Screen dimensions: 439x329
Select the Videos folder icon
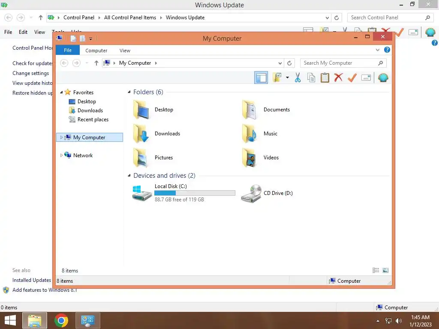pyautogui.click(x=250, y=158)
